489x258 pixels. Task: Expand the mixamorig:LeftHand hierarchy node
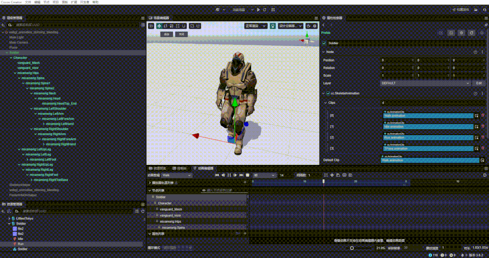pyautogui.click(x=44, y=124)
